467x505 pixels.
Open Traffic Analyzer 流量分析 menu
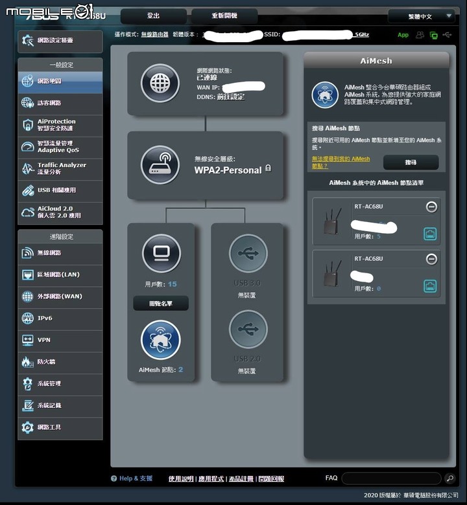60,168
